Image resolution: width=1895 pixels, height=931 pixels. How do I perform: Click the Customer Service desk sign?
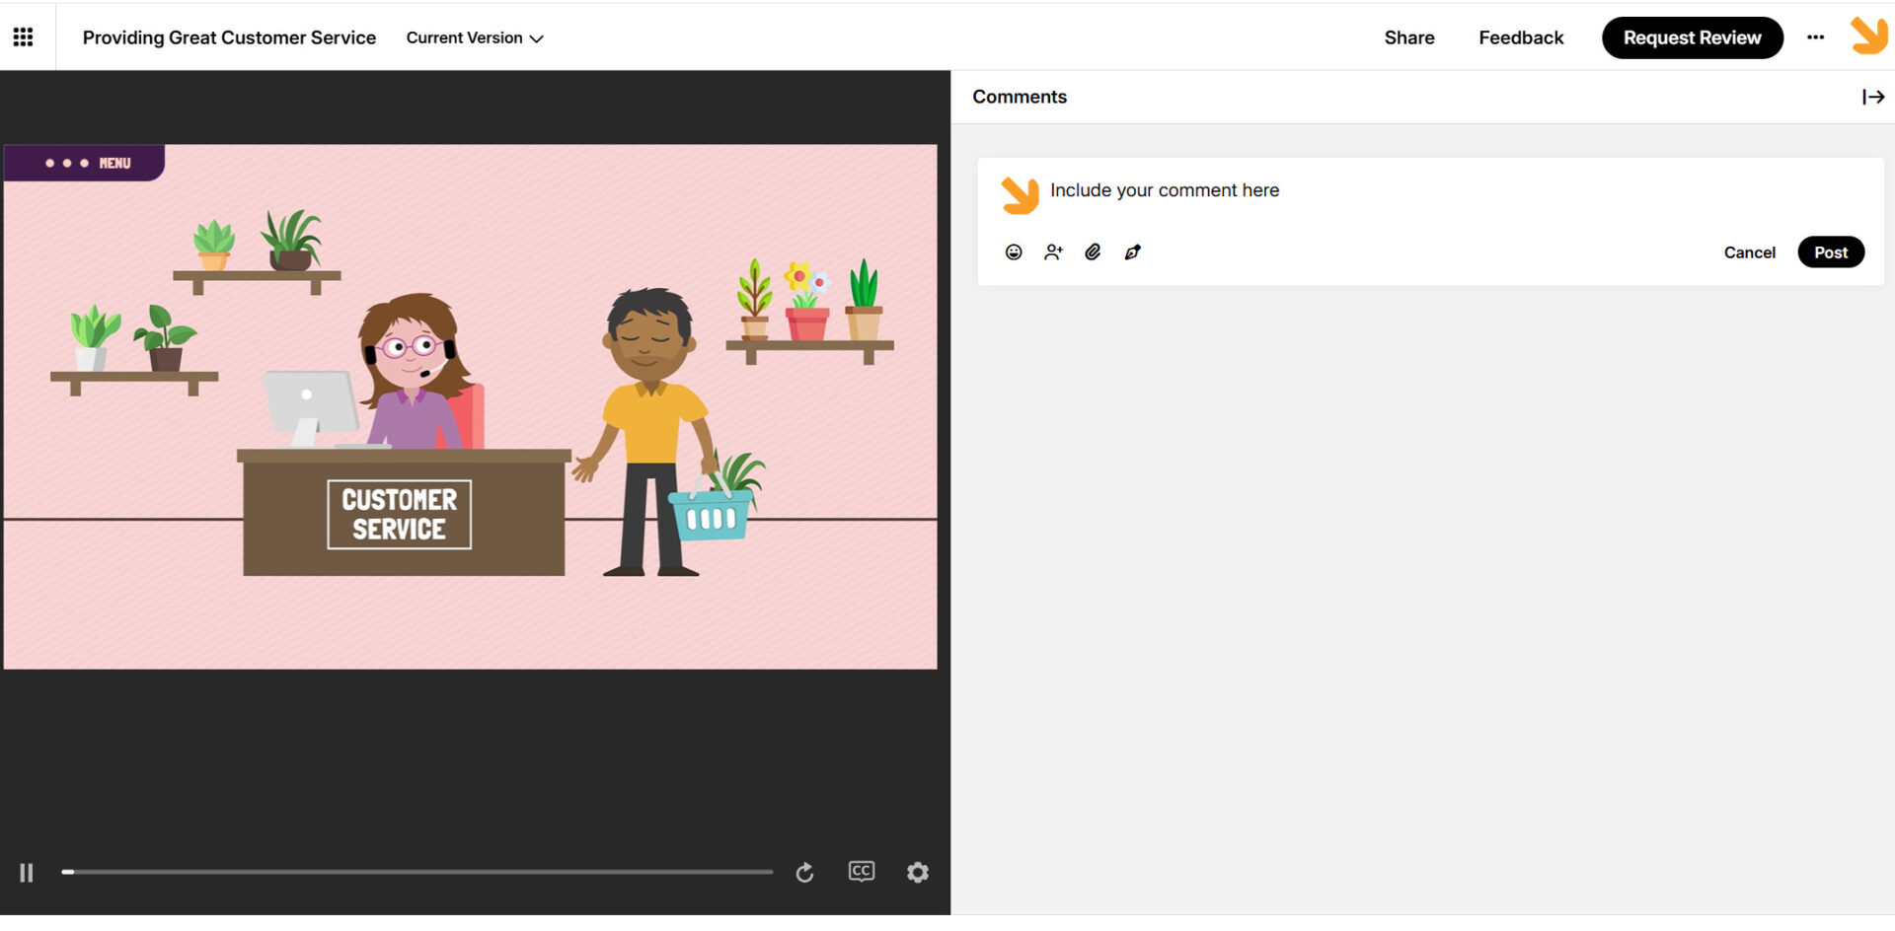(x=400, y=514)
